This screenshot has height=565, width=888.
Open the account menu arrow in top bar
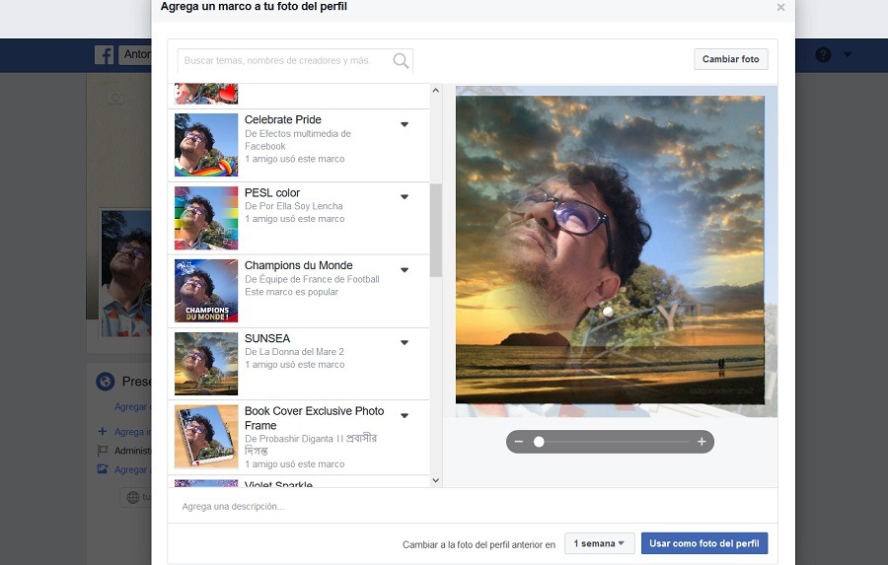point(848,55)
